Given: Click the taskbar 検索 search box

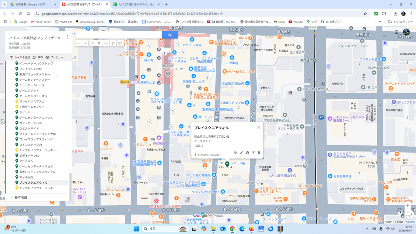Looking at the screenshot, I should click(x=166, y=229).
